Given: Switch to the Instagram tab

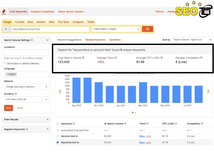Looking at the screenshot, I should pos(78,22).
